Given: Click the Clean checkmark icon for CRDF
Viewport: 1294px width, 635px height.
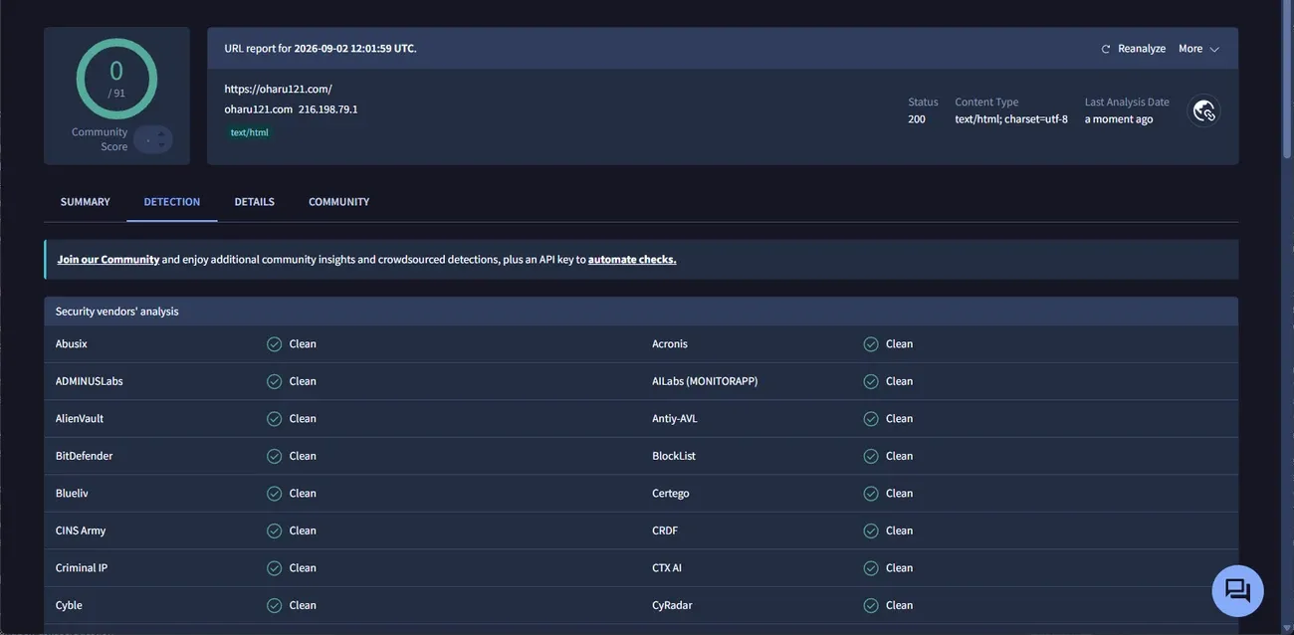Looking at the screenshot, I should click(x=871, y=530).
